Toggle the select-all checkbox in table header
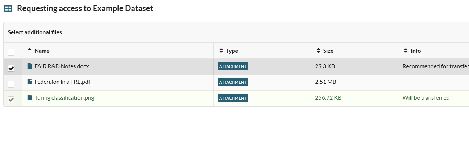Viewport: 469px width, 152px height. (x=11, y=52)
